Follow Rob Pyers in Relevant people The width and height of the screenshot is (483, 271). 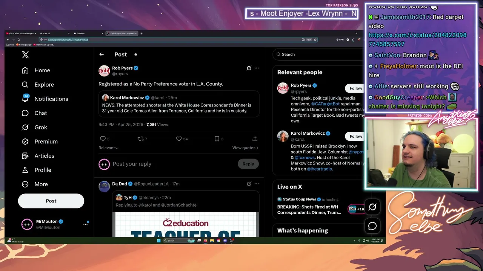point(355,88)
